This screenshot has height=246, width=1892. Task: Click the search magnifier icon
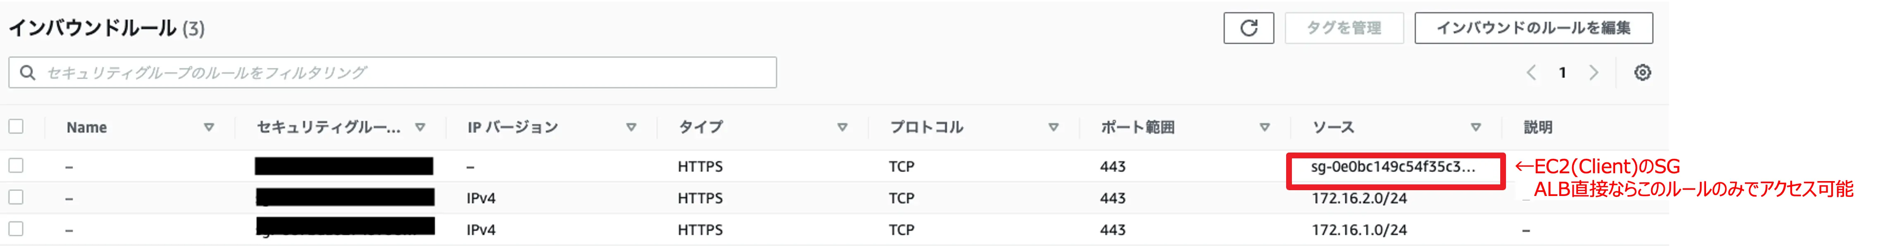pyautogui.click(x=27, y=73)
